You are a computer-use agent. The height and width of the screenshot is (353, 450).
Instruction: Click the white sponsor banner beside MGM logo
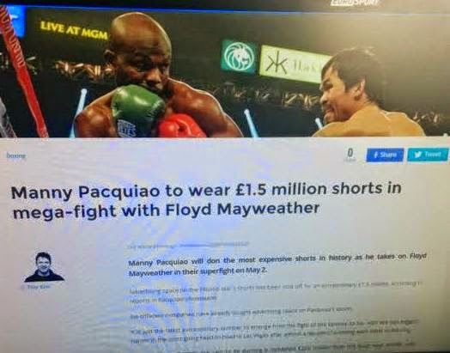click(293, 65)
